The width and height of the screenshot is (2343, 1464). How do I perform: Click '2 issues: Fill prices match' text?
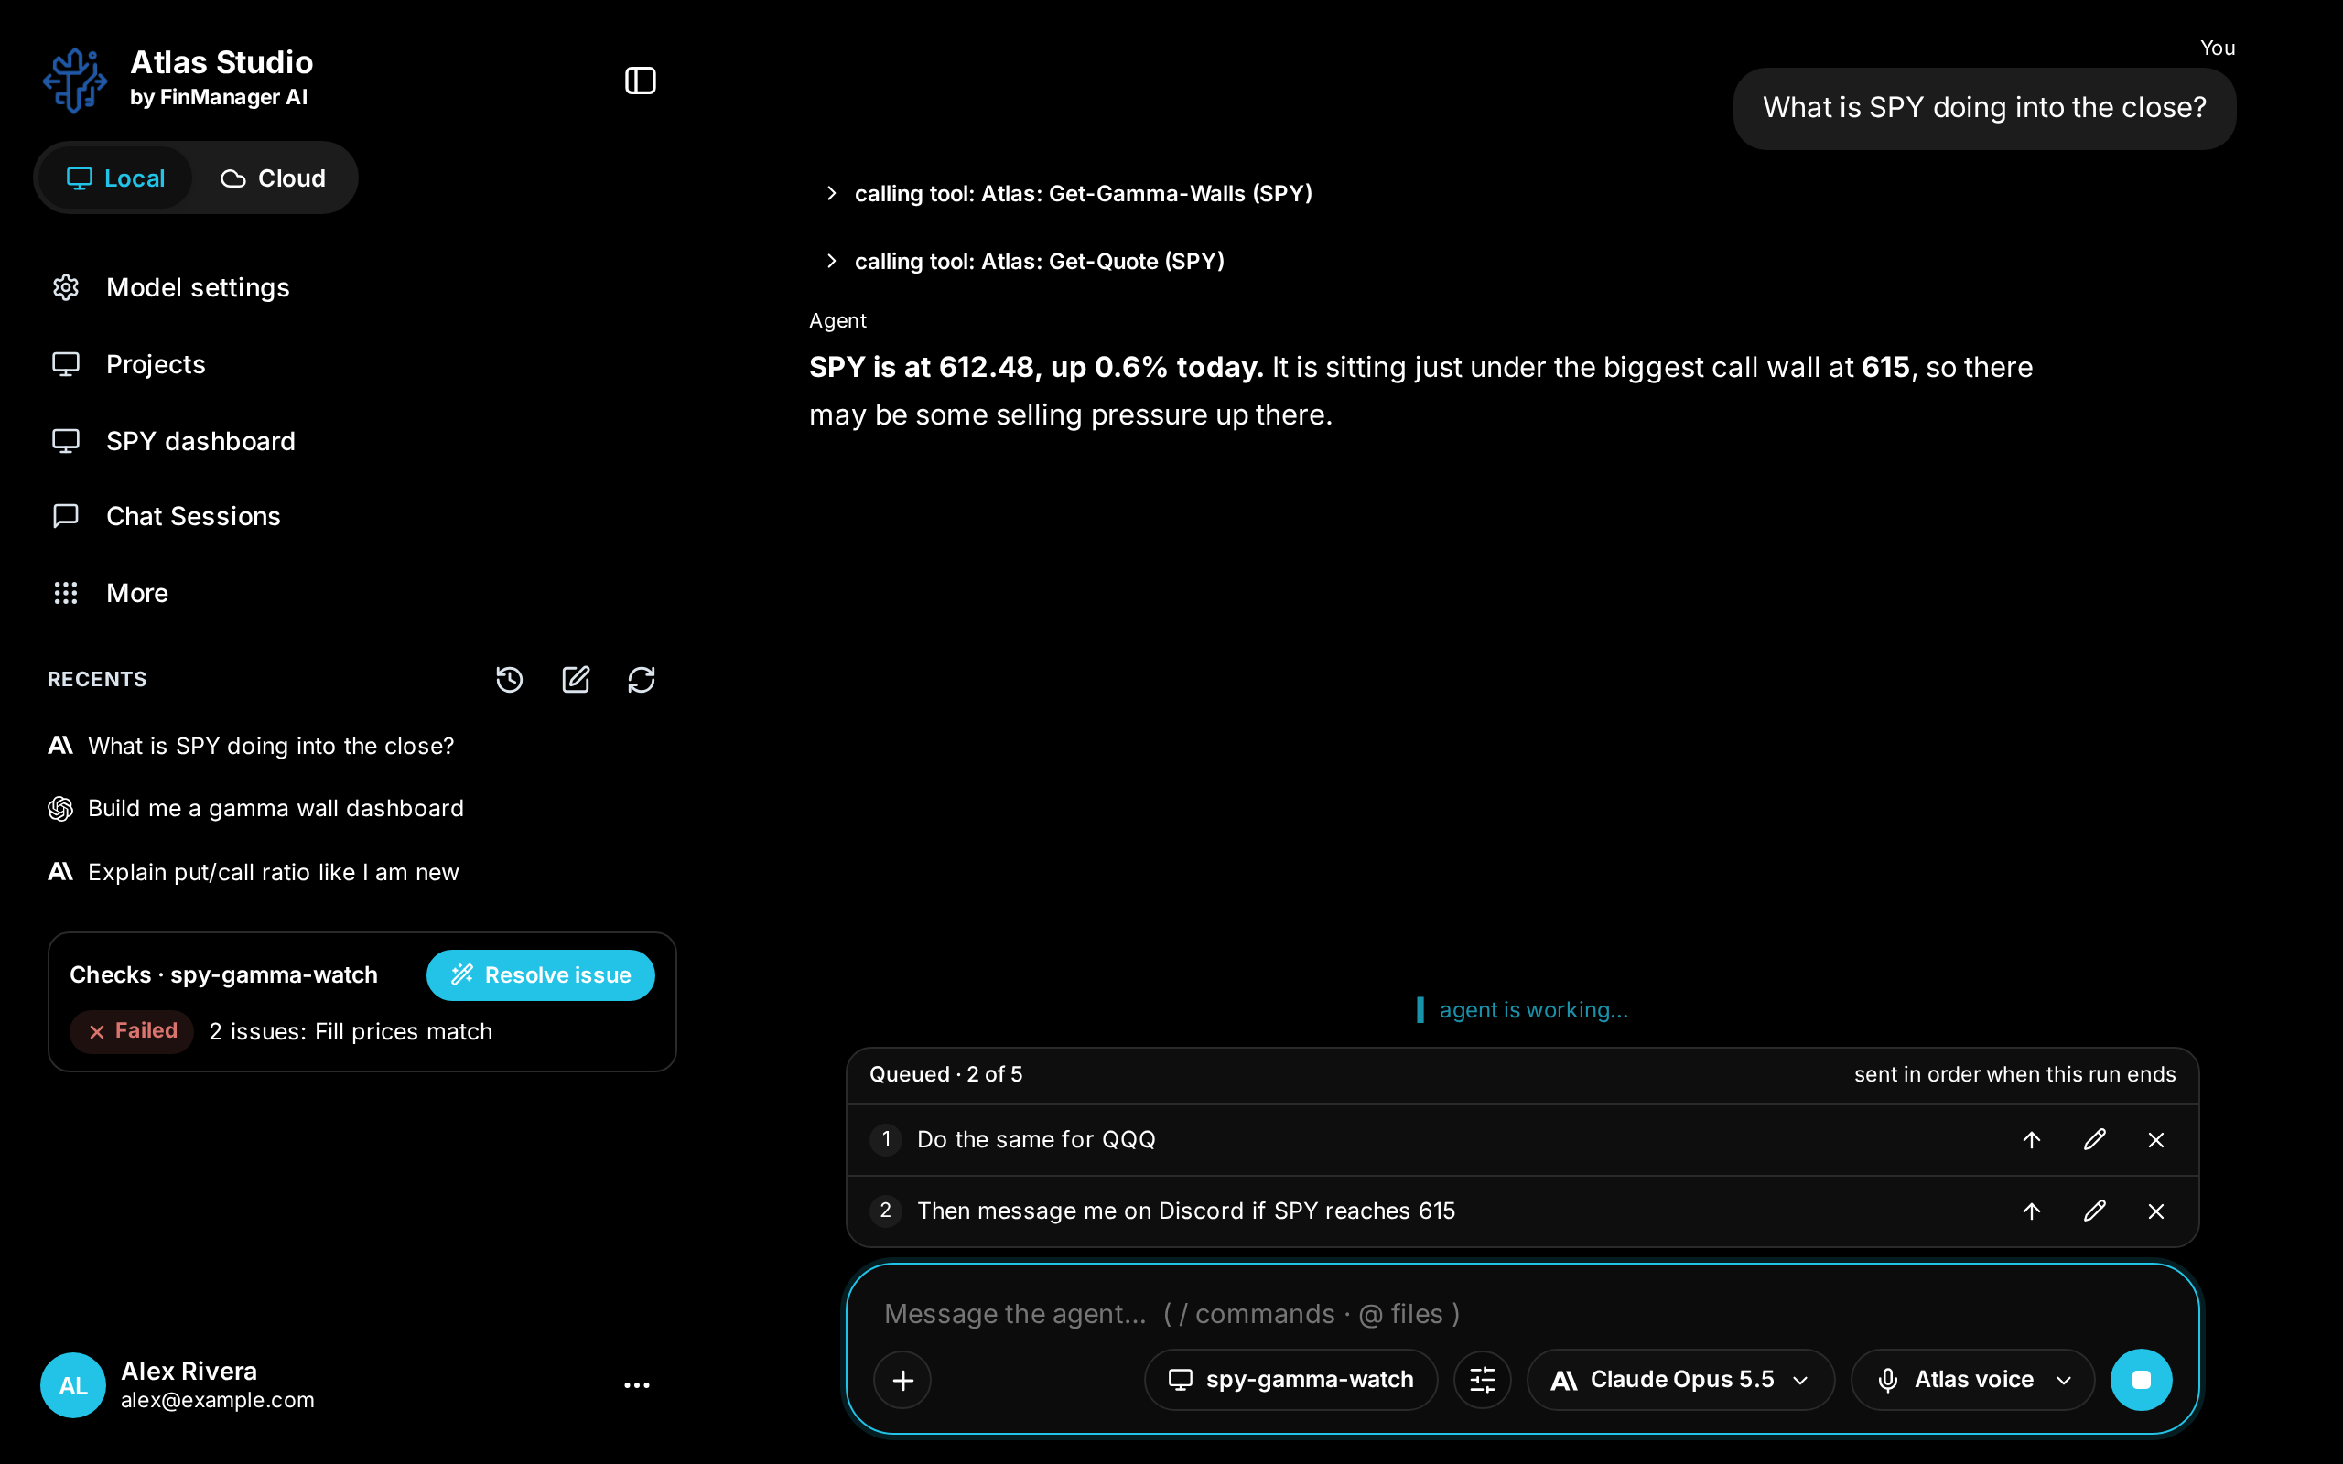tap(351, 1032)
